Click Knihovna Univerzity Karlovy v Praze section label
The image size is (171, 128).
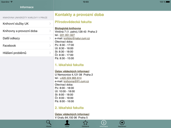[x=25, y=17]
